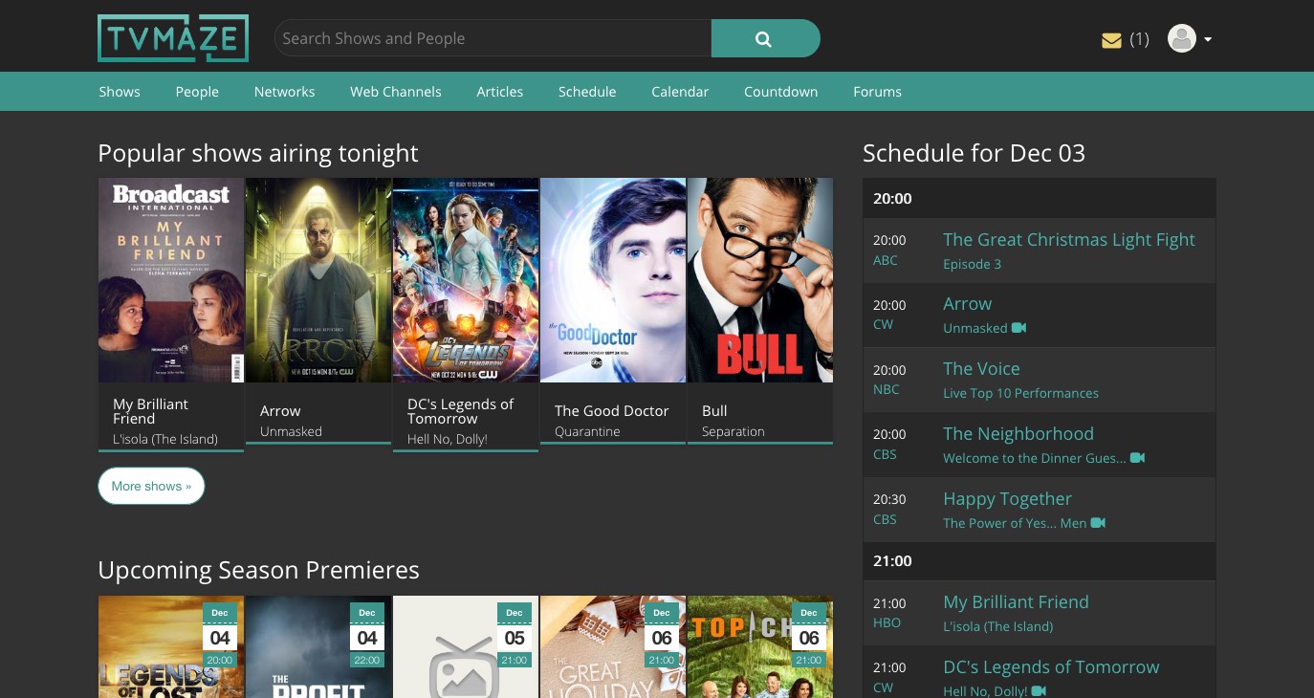Open the Arrow poster thumbnail
1314x698 pixels.
click(x=318, y=280)
